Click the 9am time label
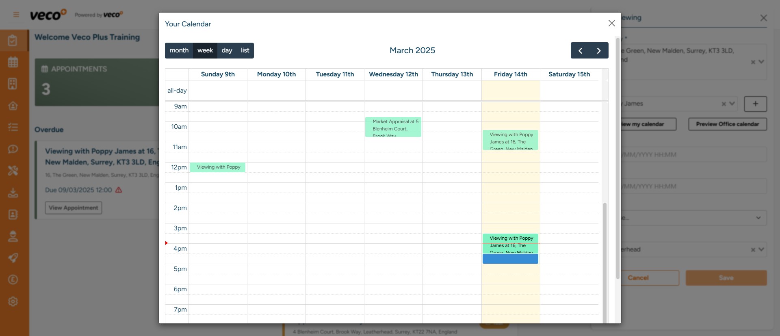This screenshot has height=336, width=780. click(180, 106)
